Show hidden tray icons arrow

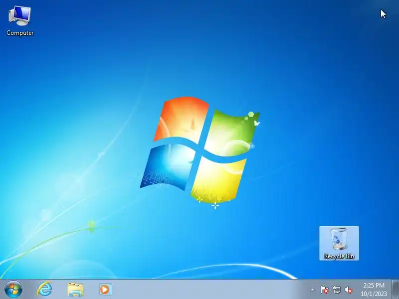(312, 290)
